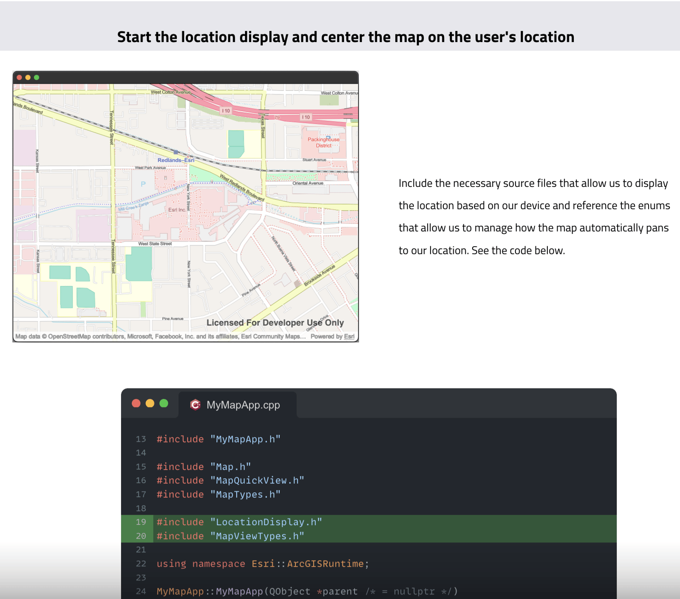680x599 pixels.
Task: Click the second I-10 route shield on the freeway
Action: (305, 118)
